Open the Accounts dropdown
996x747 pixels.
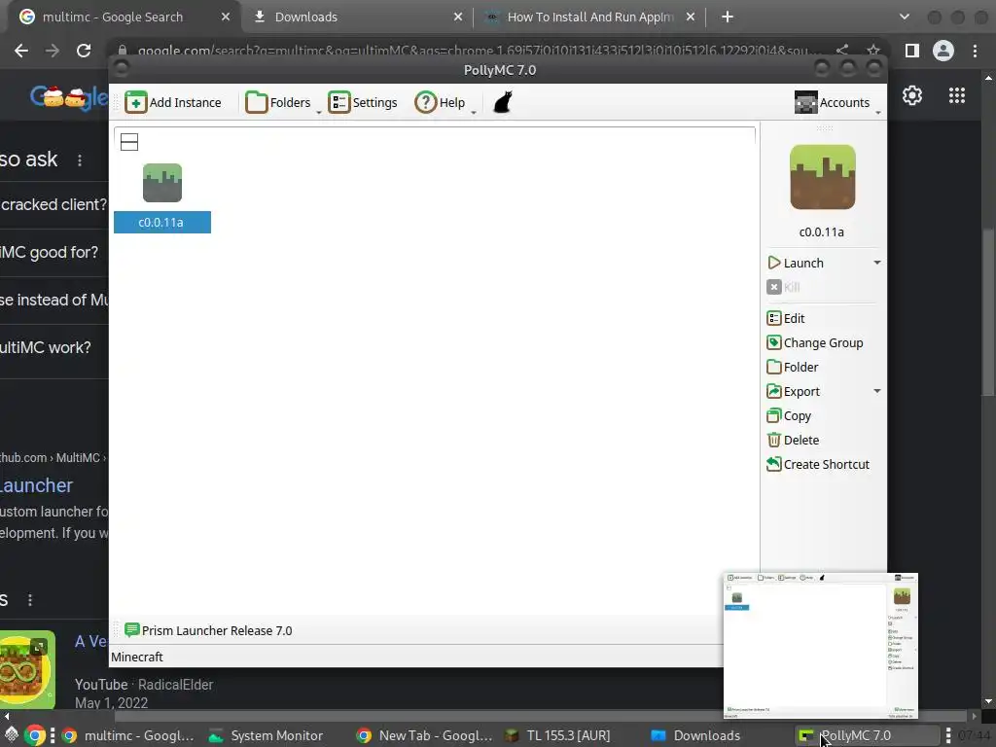[836, 102]
